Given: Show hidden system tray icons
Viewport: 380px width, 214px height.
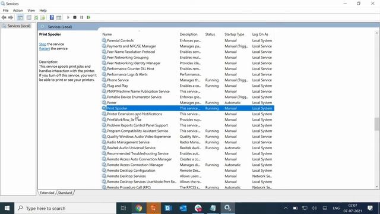Looking at the screenshot, I should (286, 208).
